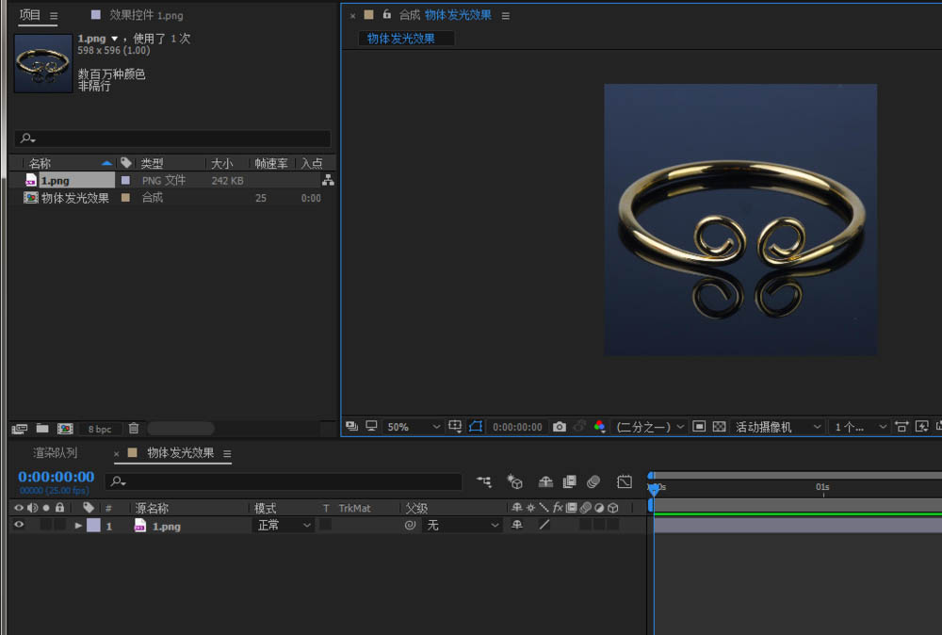Viewport: 942px width, 635px height.
Task: Select 物体发光效果 composition in project list
Action: click(74, 198)
